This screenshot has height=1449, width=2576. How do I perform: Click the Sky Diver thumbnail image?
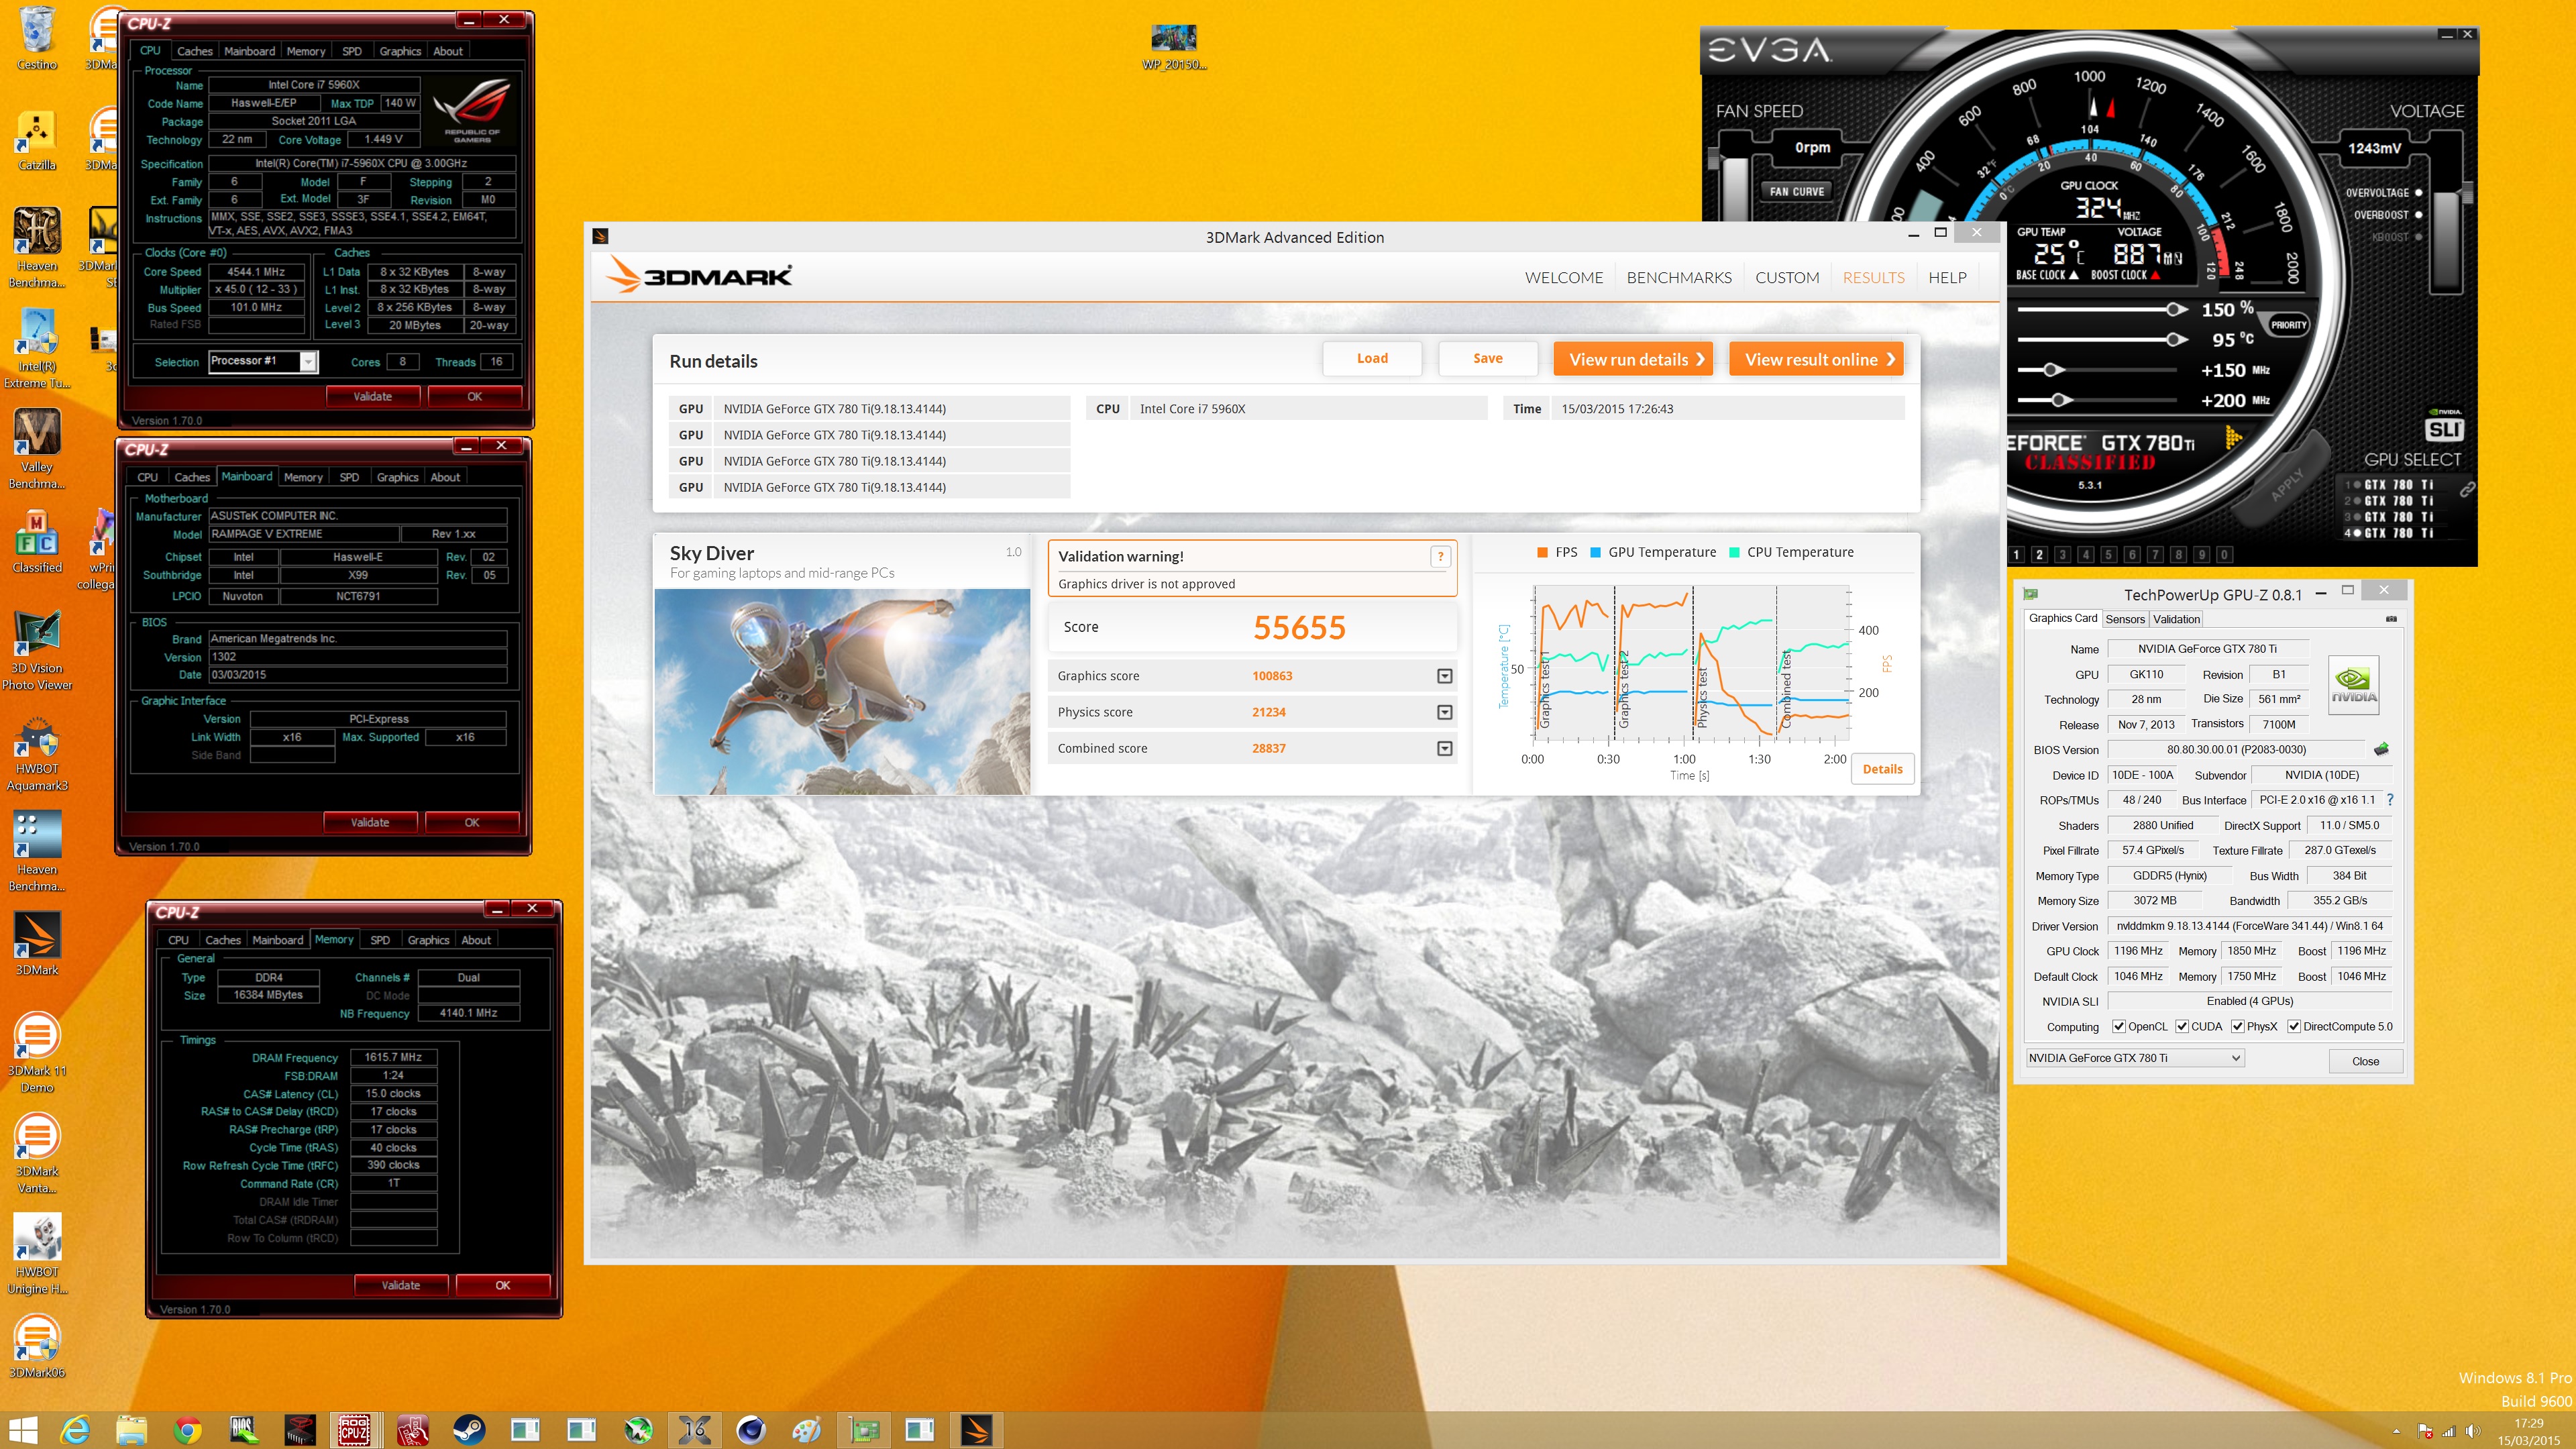842,691
